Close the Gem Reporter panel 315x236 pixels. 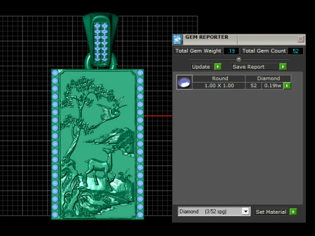pyautogui.click(x=301, y=39)
